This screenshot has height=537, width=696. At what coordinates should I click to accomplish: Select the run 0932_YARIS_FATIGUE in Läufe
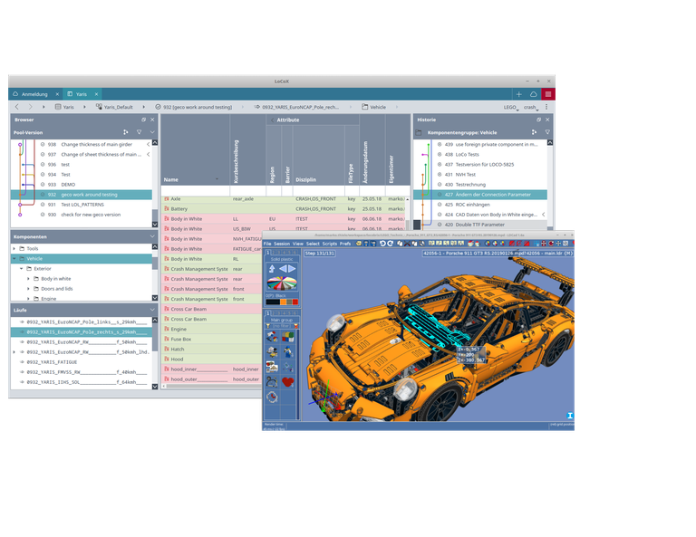(82, 362)
